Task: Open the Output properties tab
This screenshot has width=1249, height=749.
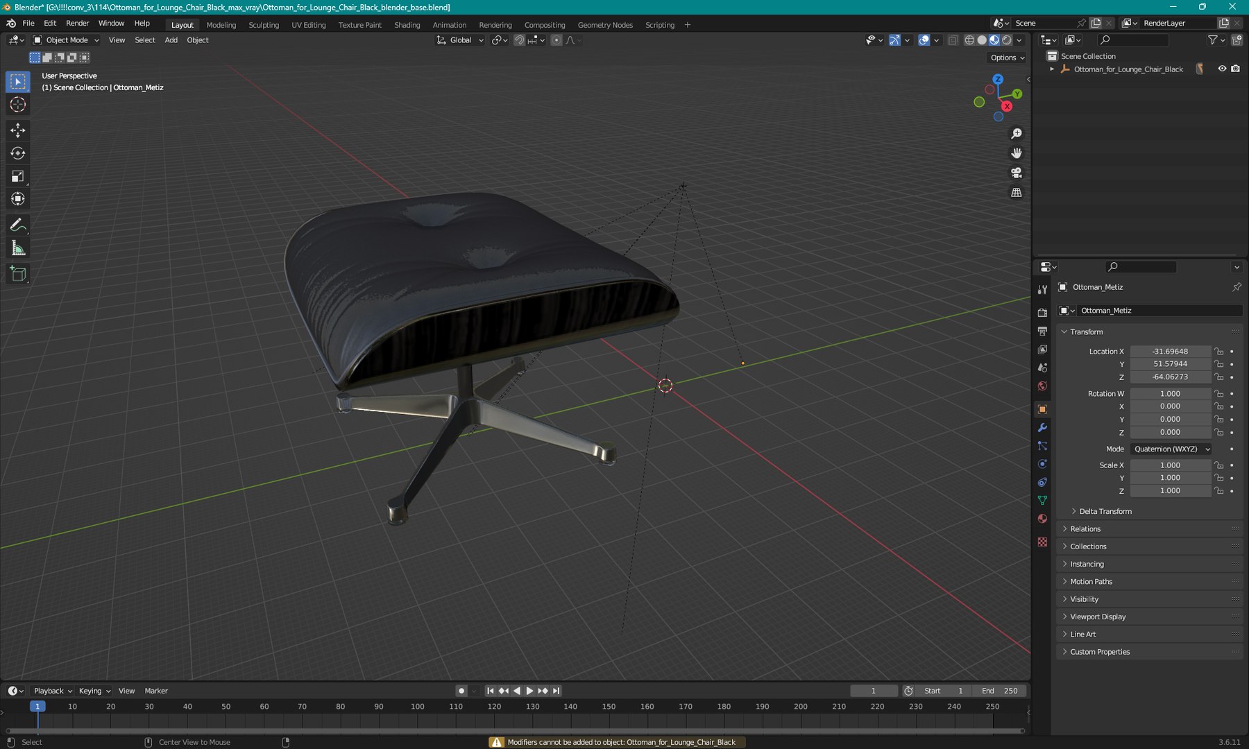Action: (1042, 332)
